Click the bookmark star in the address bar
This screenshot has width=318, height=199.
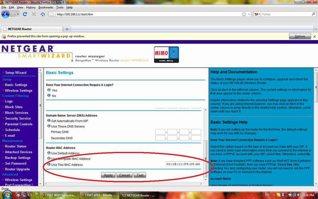click(244, 14)
